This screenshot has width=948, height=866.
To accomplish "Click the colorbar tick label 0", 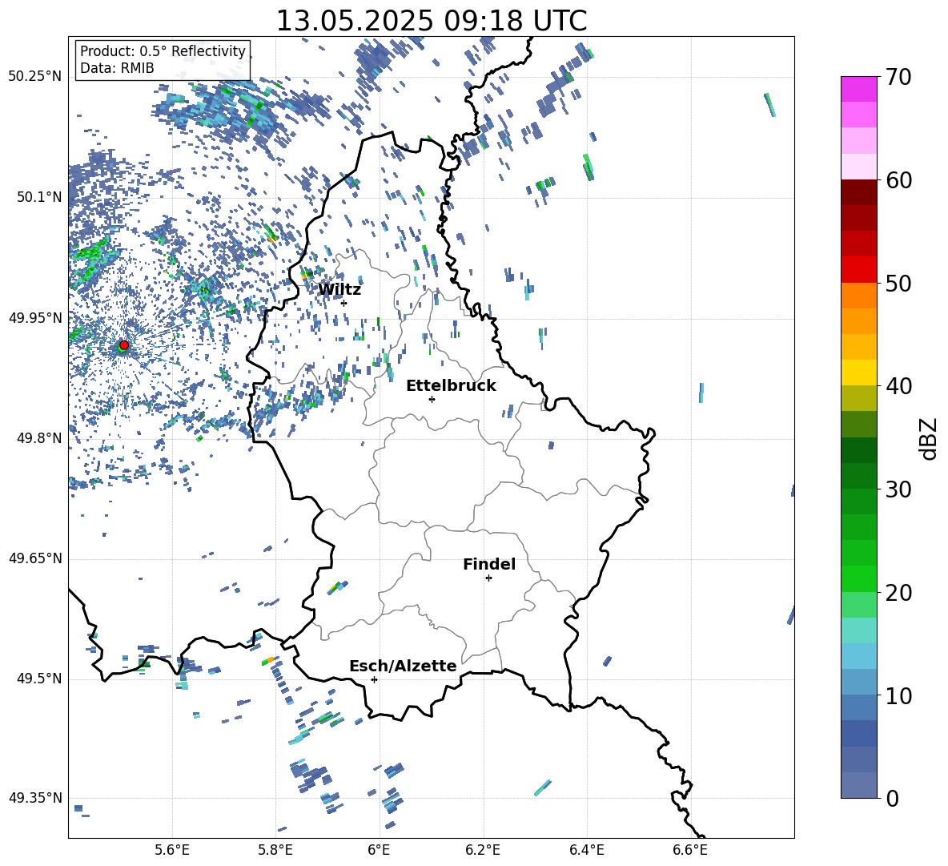I will [892, 798].
